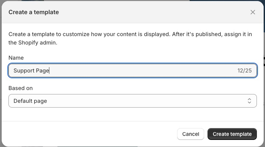Click the word "Page" in Name field
This screenshot has width=265, height=147.
(43, 70)
